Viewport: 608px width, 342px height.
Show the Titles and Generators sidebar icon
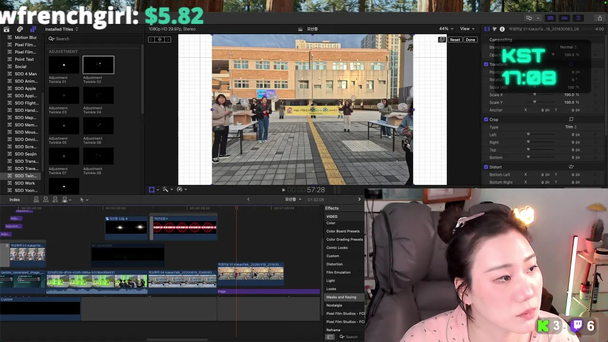click(33, 29)
